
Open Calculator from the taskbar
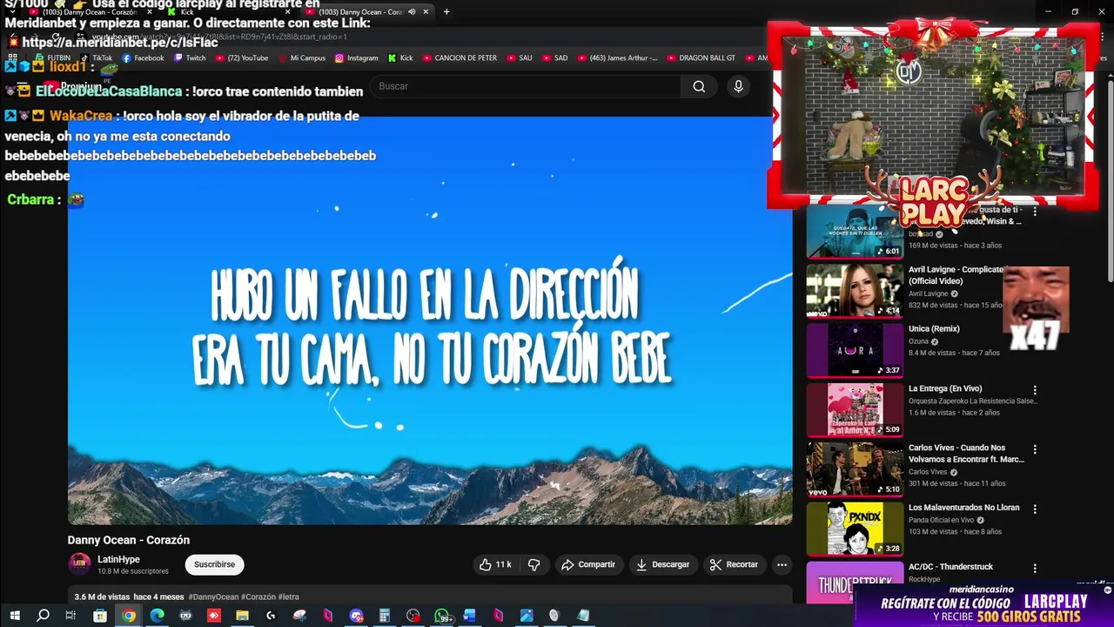(384, 616)
